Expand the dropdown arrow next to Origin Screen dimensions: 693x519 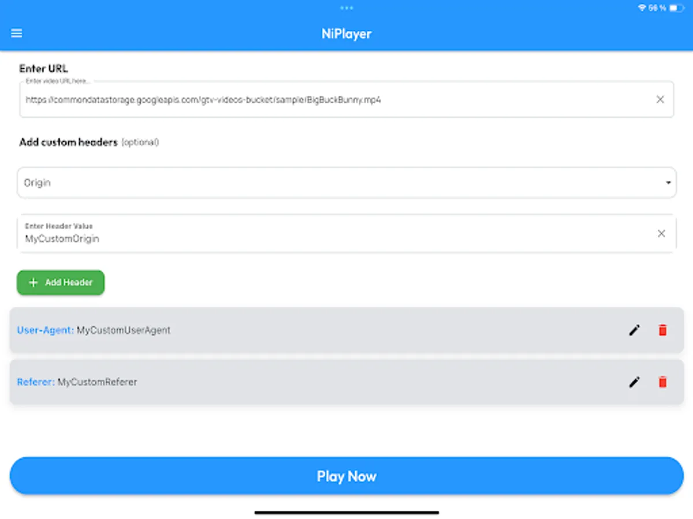pos(669,182)
